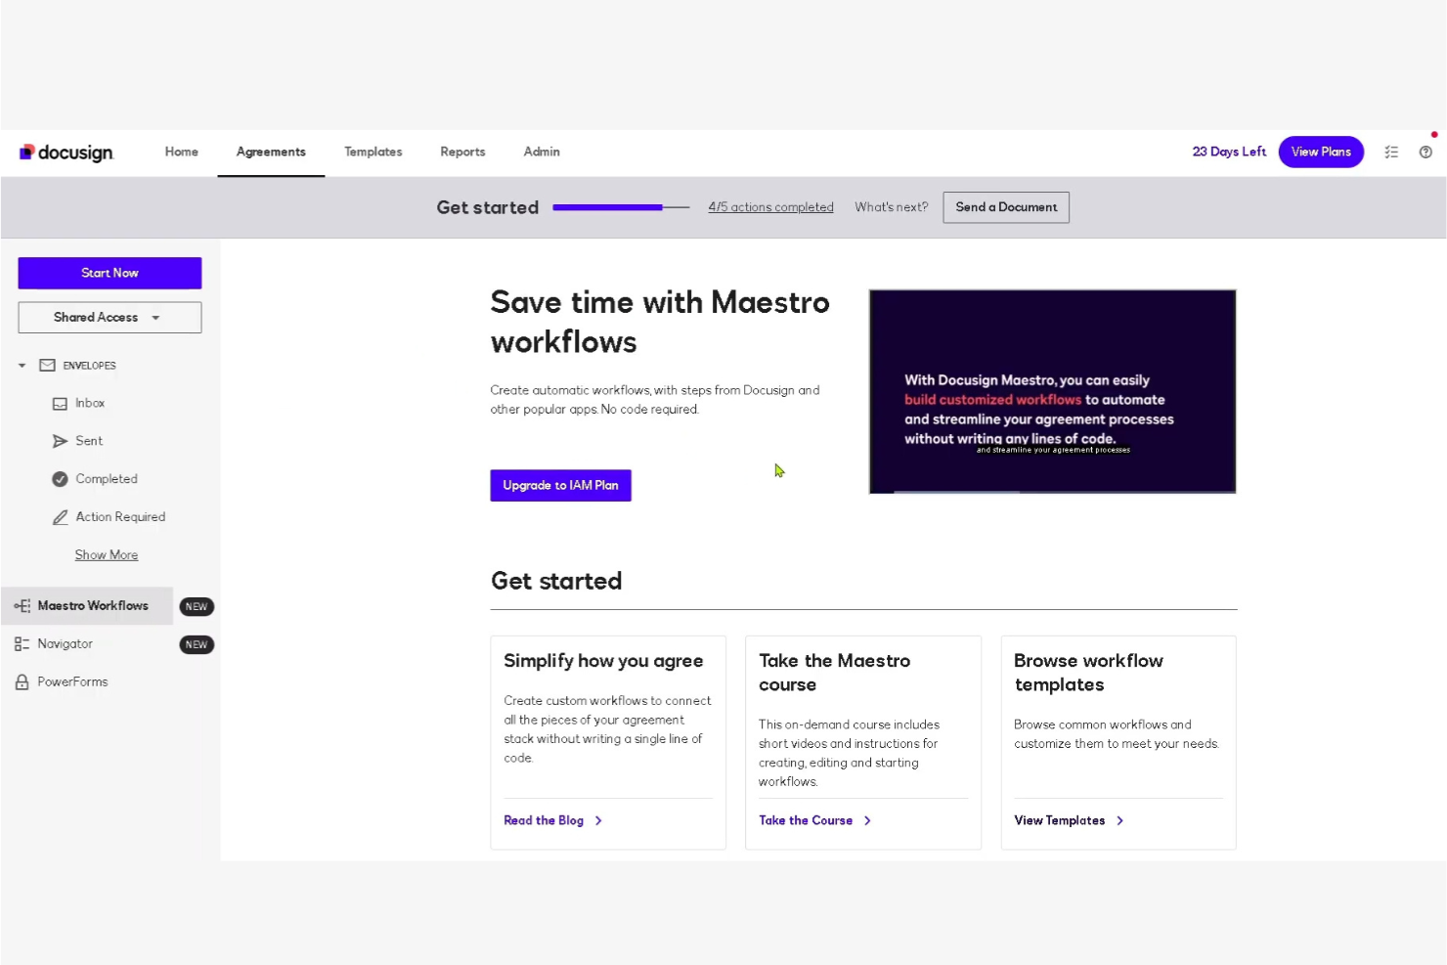
Task: Play the Maestro intro video thumbnail
Action: click(x=1052, y=391)
